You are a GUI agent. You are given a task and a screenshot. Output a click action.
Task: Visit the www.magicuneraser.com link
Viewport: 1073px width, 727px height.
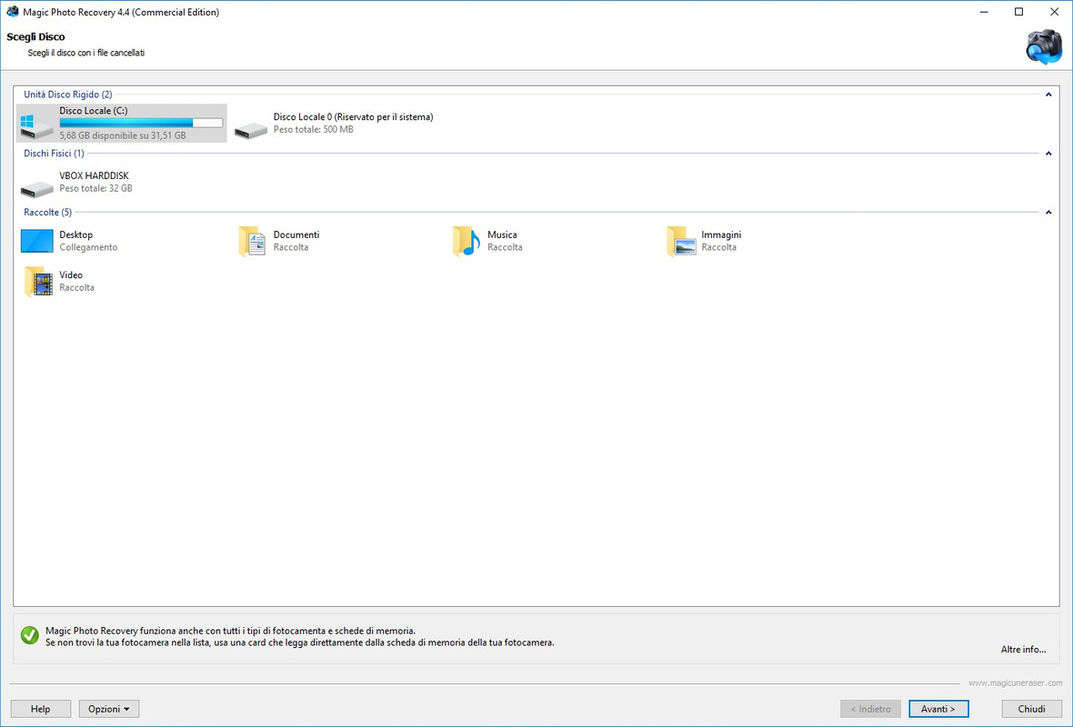pos(1016,682)
